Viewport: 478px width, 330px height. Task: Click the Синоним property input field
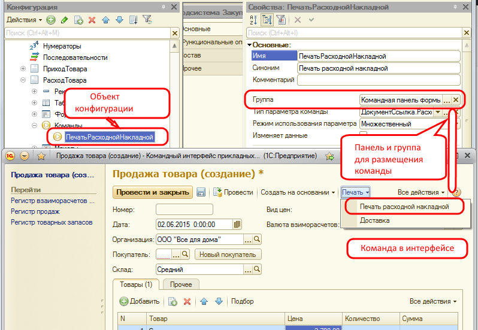(x=379, y=68)
